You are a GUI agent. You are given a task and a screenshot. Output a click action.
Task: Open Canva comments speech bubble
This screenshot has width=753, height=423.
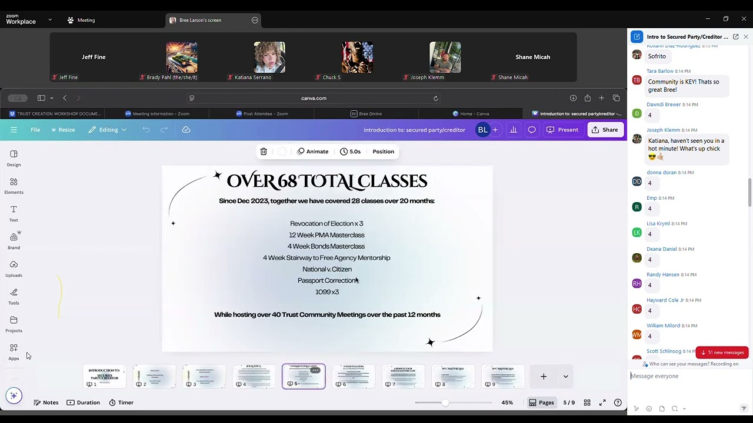click(532, 130)
